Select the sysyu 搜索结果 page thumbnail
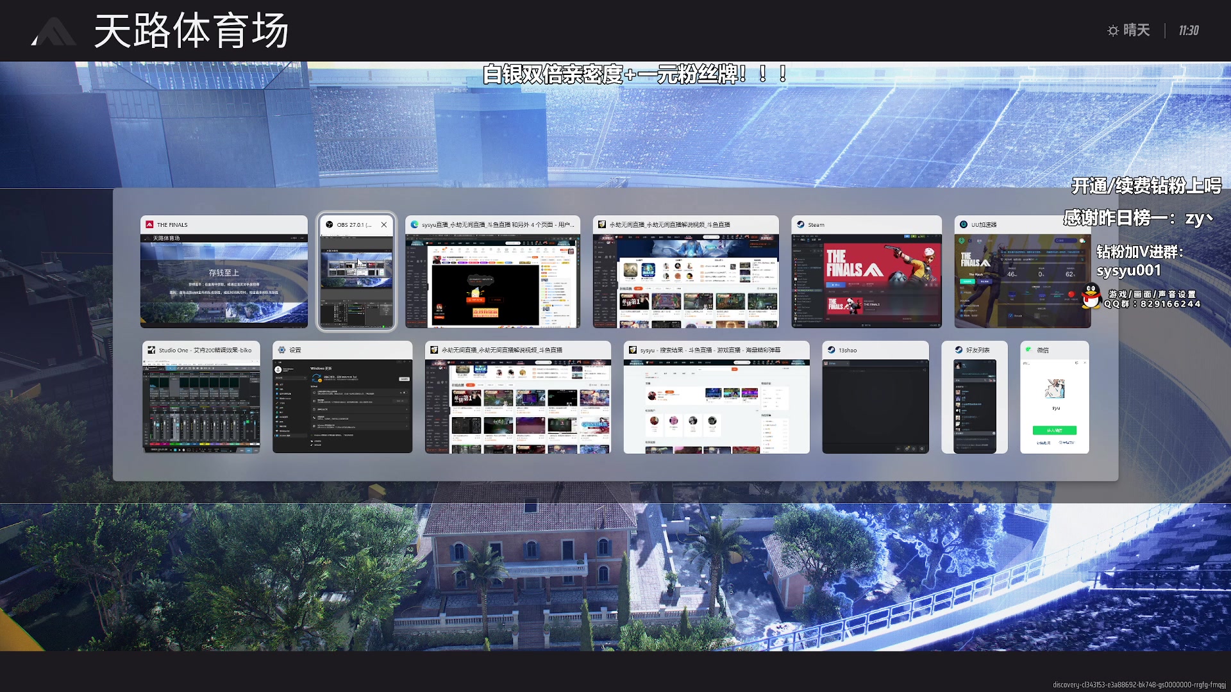This screenshot has height=692, width=1231. tap(716, 406)
